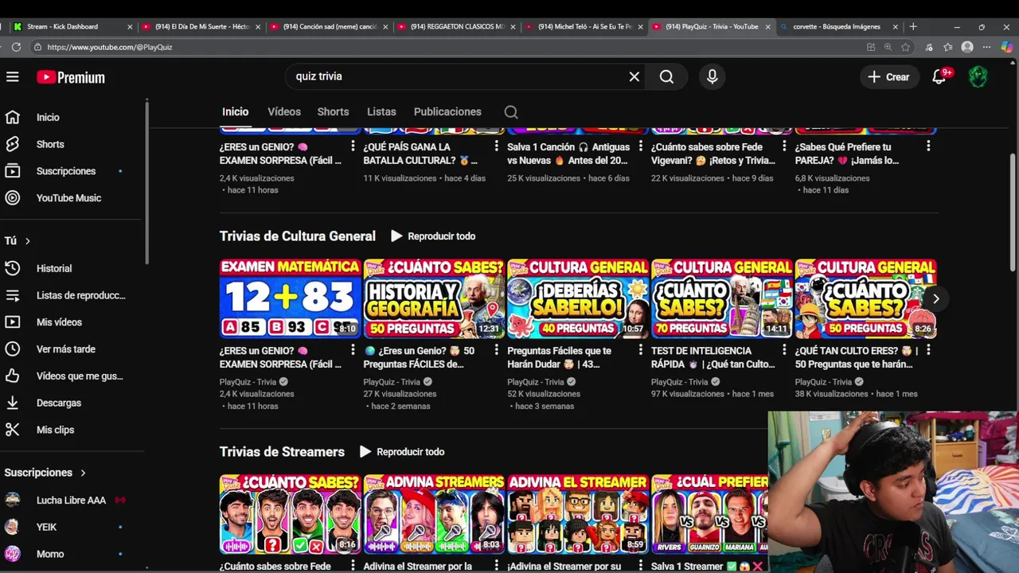Expand the Tú section chevron
The height and width of the screenshot is (573, 1019).
click(27, 241)
